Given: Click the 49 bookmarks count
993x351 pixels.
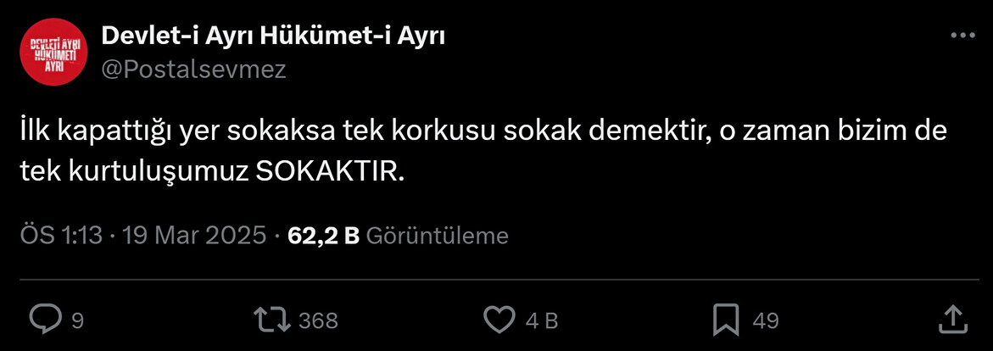Looking at the screenshot, I should (x=765, y=320).
